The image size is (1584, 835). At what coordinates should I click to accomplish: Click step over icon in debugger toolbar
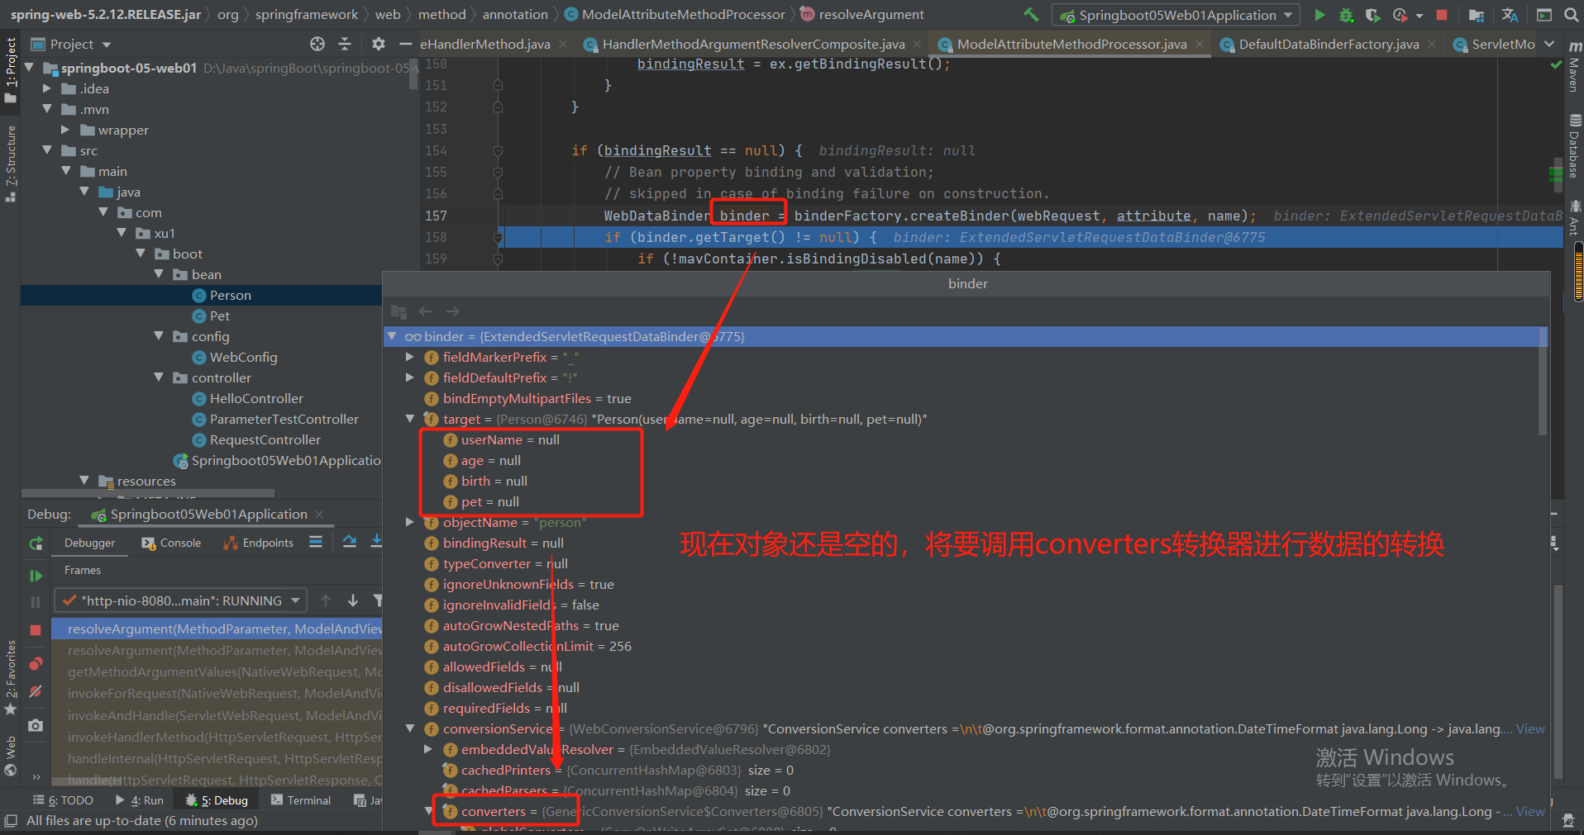pyautogui.click(x=350, y=543)
